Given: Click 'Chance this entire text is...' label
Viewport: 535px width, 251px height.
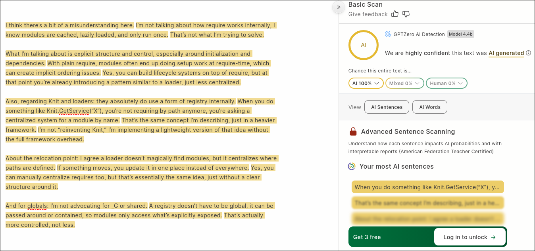Looking at the screenshot, I should tap(380, 71).
